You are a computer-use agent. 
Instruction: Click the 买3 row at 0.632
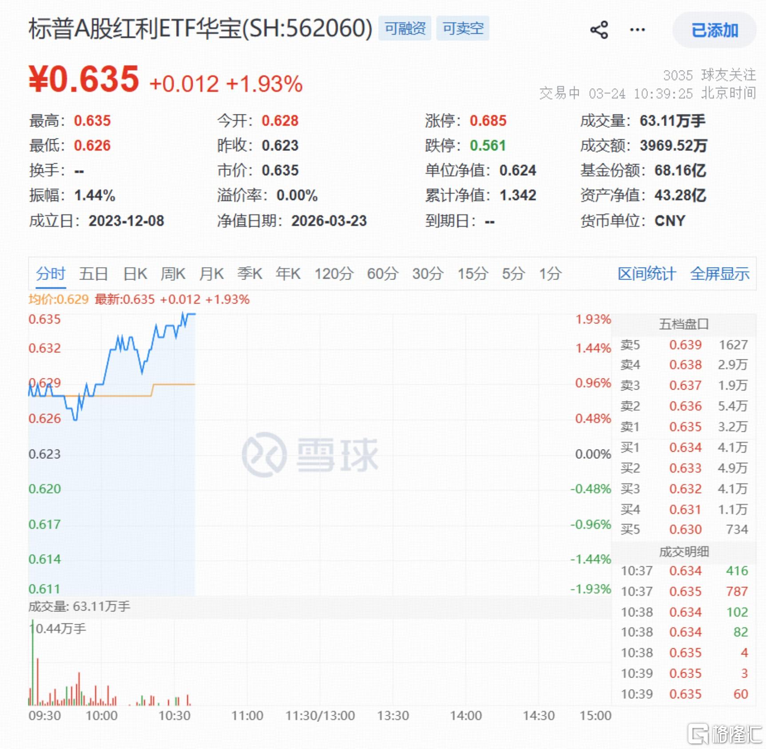pos(684,489)
